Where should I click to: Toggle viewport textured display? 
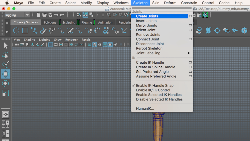110,45
